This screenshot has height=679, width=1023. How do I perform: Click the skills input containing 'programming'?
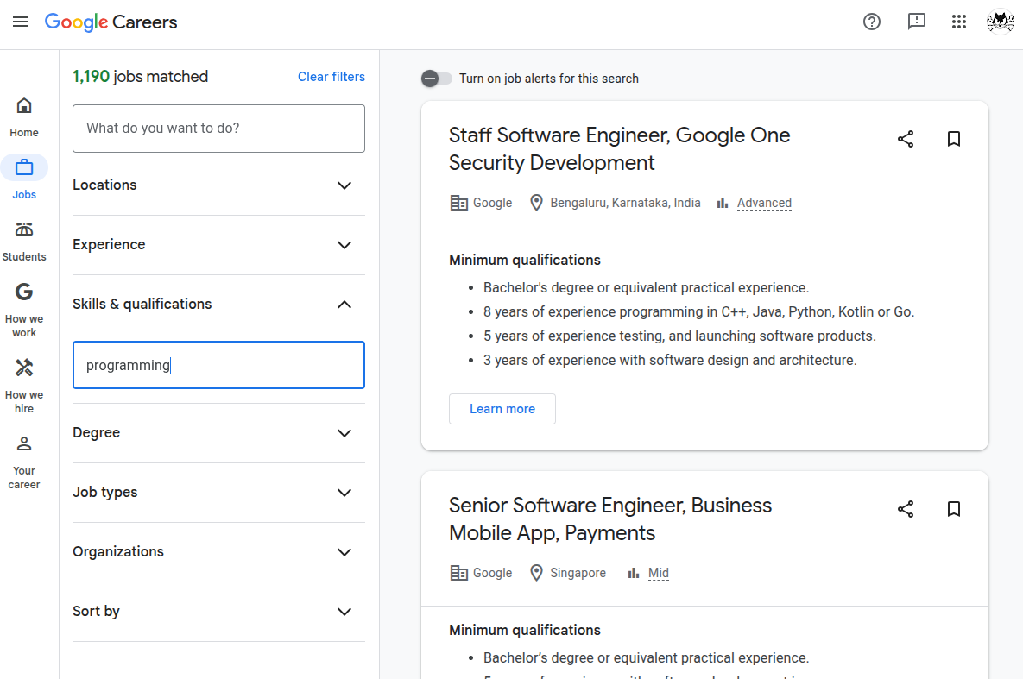click(218, 365)
